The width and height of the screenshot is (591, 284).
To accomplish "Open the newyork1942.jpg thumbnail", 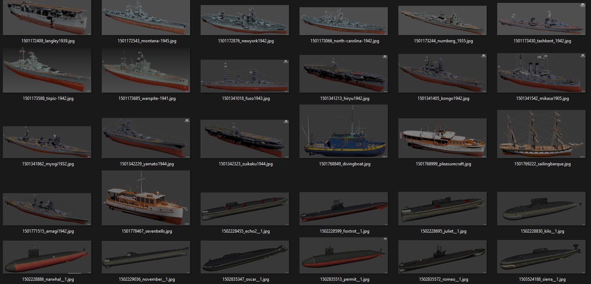I will [245, 20].
